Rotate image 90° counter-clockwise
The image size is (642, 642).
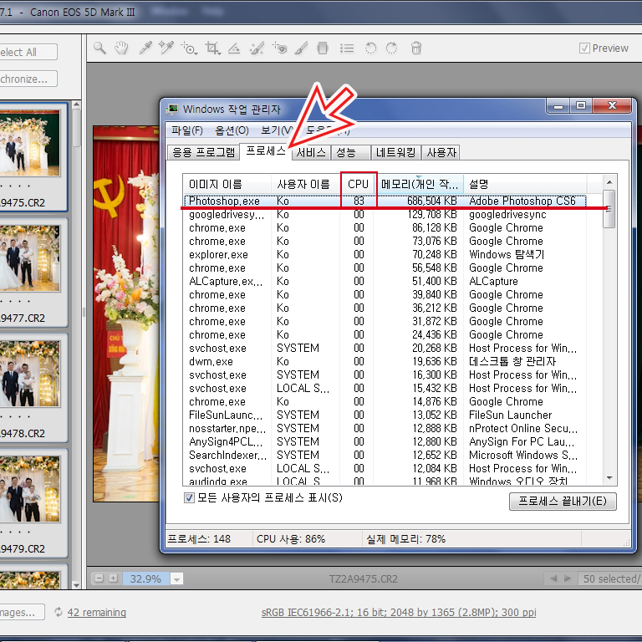(x=370, y=48)
